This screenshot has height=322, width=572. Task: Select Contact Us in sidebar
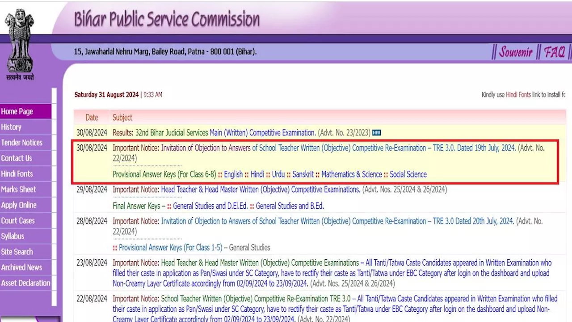(x=25, y=158)
